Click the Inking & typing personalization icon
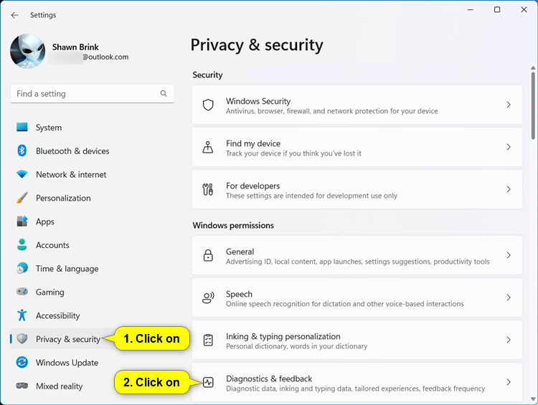Image resolution: width=538 pixels, height=405 pixels. pyautogui.click(x=208, y=340)
